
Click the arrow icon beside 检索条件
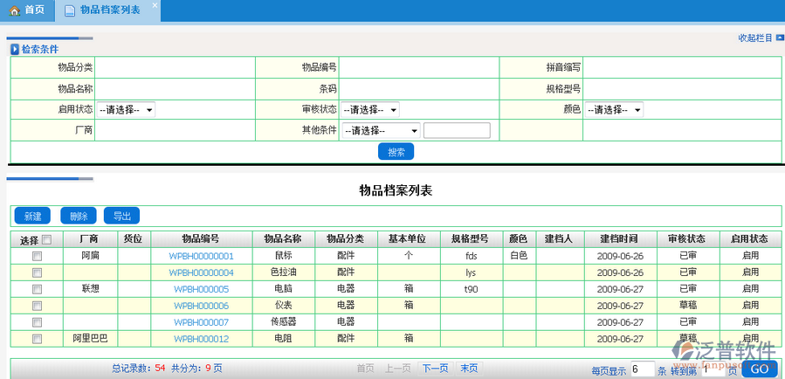15,50
